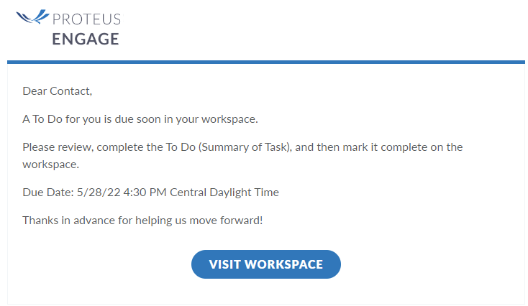Click the ENGAGE heading text
This screenshot has height=306, width=528.
[x=86, y=39]
